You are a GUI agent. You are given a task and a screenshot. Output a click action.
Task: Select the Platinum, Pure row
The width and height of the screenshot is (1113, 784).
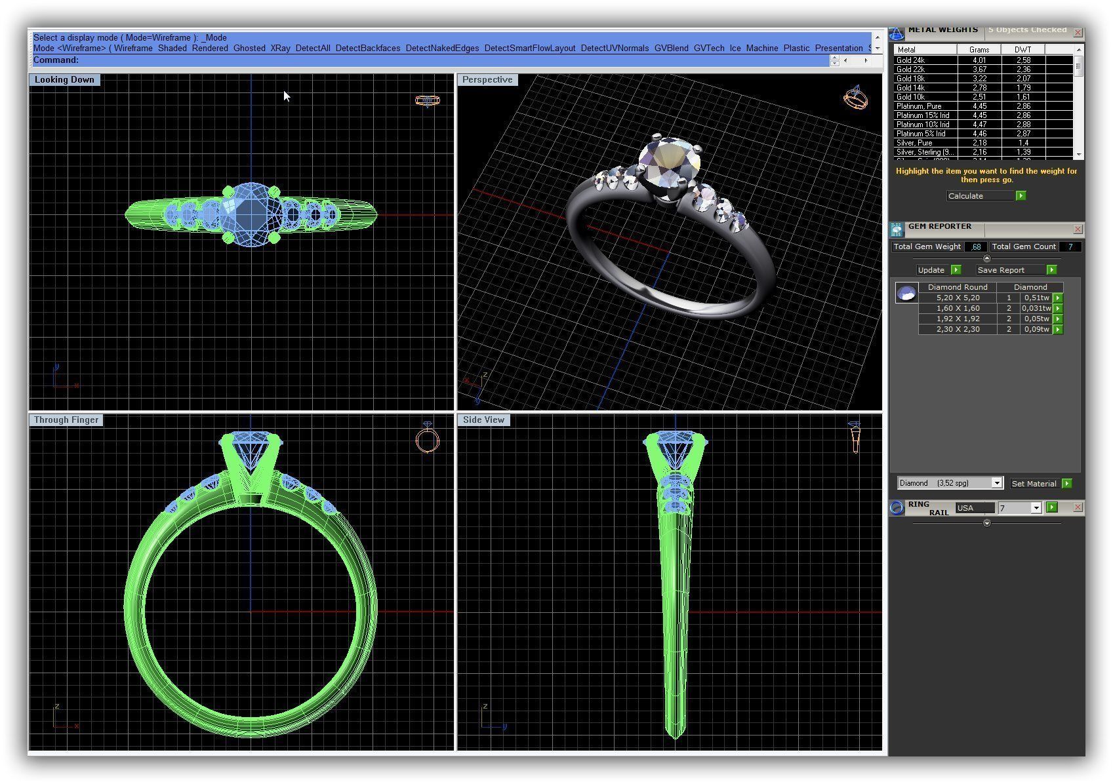(x=983, y=106)
